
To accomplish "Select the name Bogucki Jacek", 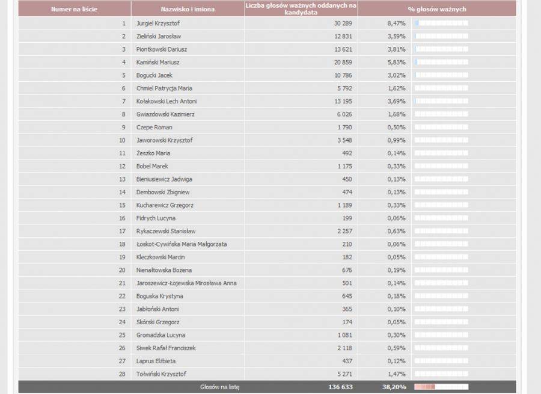I will [x=154, y=75].
